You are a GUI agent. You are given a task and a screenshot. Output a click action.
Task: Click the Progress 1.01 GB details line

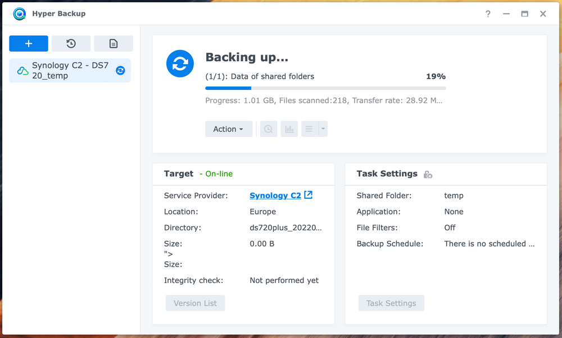[324, 101]
